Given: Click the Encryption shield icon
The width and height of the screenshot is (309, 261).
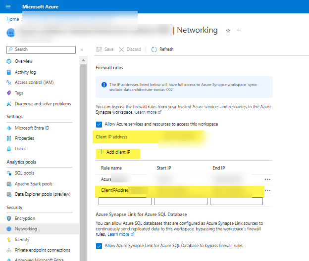Looking at the screenshot, I should pyautogui.click(x=9, y=218).
